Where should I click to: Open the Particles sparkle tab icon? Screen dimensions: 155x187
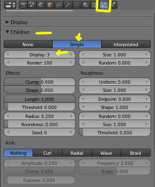[x=104, y=5]
